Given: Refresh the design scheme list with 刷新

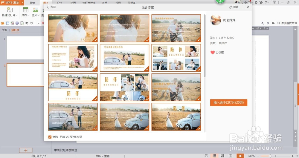Looking at the screenshot, I should (234, 7).
